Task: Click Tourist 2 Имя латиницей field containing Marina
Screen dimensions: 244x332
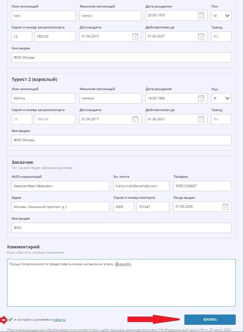Action: coord(43,98)
